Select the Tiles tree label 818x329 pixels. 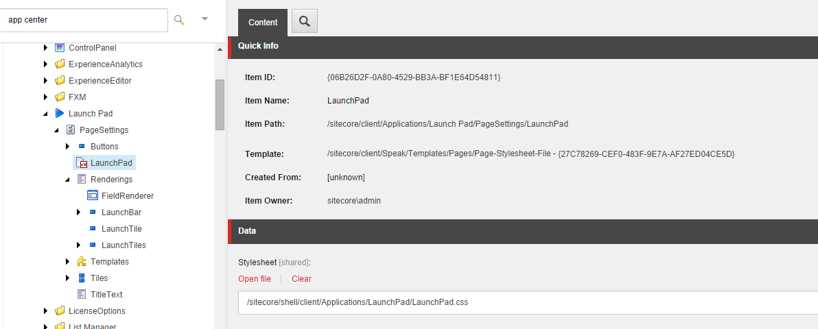point(99,278)
